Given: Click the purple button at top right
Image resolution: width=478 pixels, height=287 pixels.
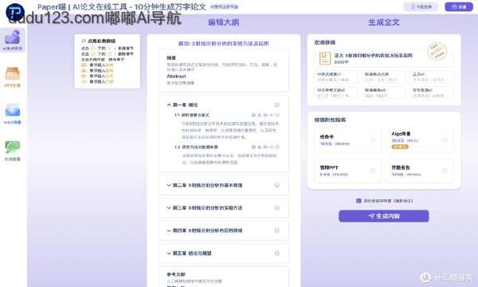Looking at the screenshot, I should tap(459, 6).
